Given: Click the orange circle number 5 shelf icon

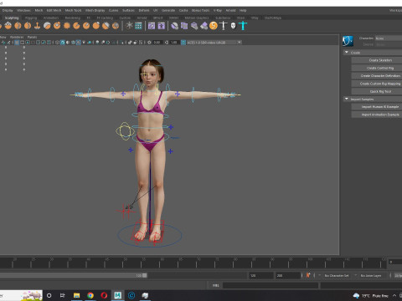Looking at the screenshot, I should point(214,26).
